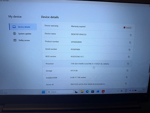Screen dimensions: 150x113
Task: Open the Outlook mail taskbar icon
Action: pos(98,91)
